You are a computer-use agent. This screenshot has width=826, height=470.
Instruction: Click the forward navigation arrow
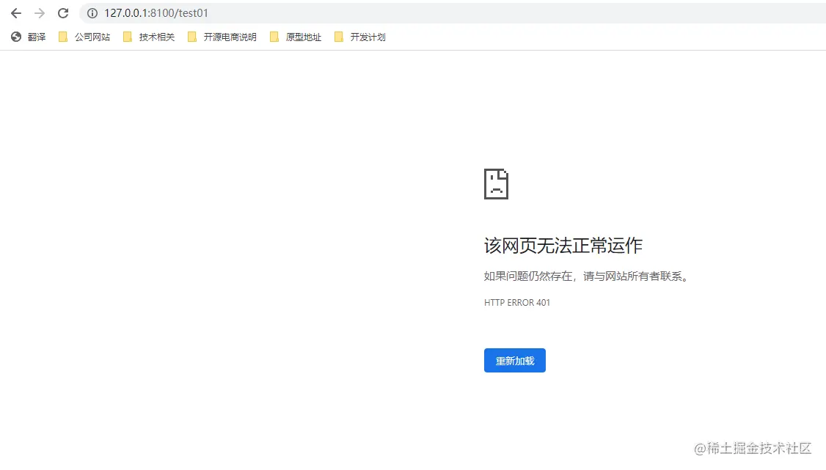tap(40, 12)
